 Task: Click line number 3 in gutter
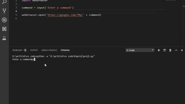(x=16, y=8)
